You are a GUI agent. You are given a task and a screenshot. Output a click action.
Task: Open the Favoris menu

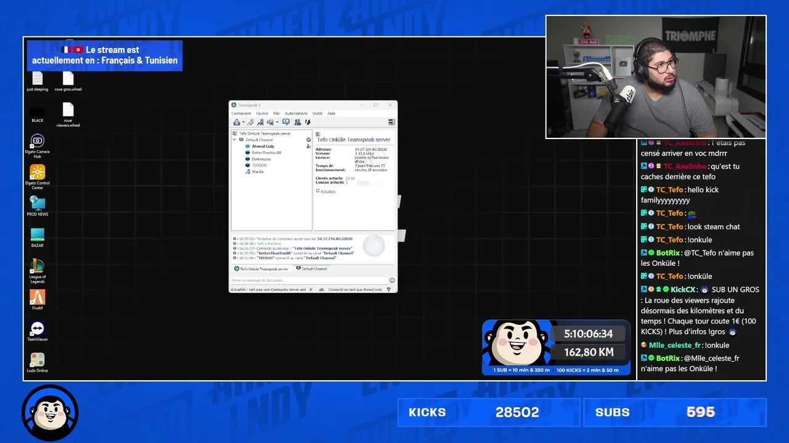(x=262, y=113)
